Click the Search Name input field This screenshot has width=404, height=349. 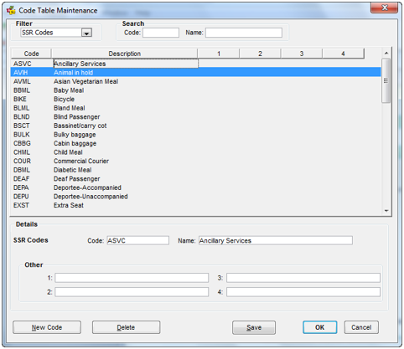point(244,33)
